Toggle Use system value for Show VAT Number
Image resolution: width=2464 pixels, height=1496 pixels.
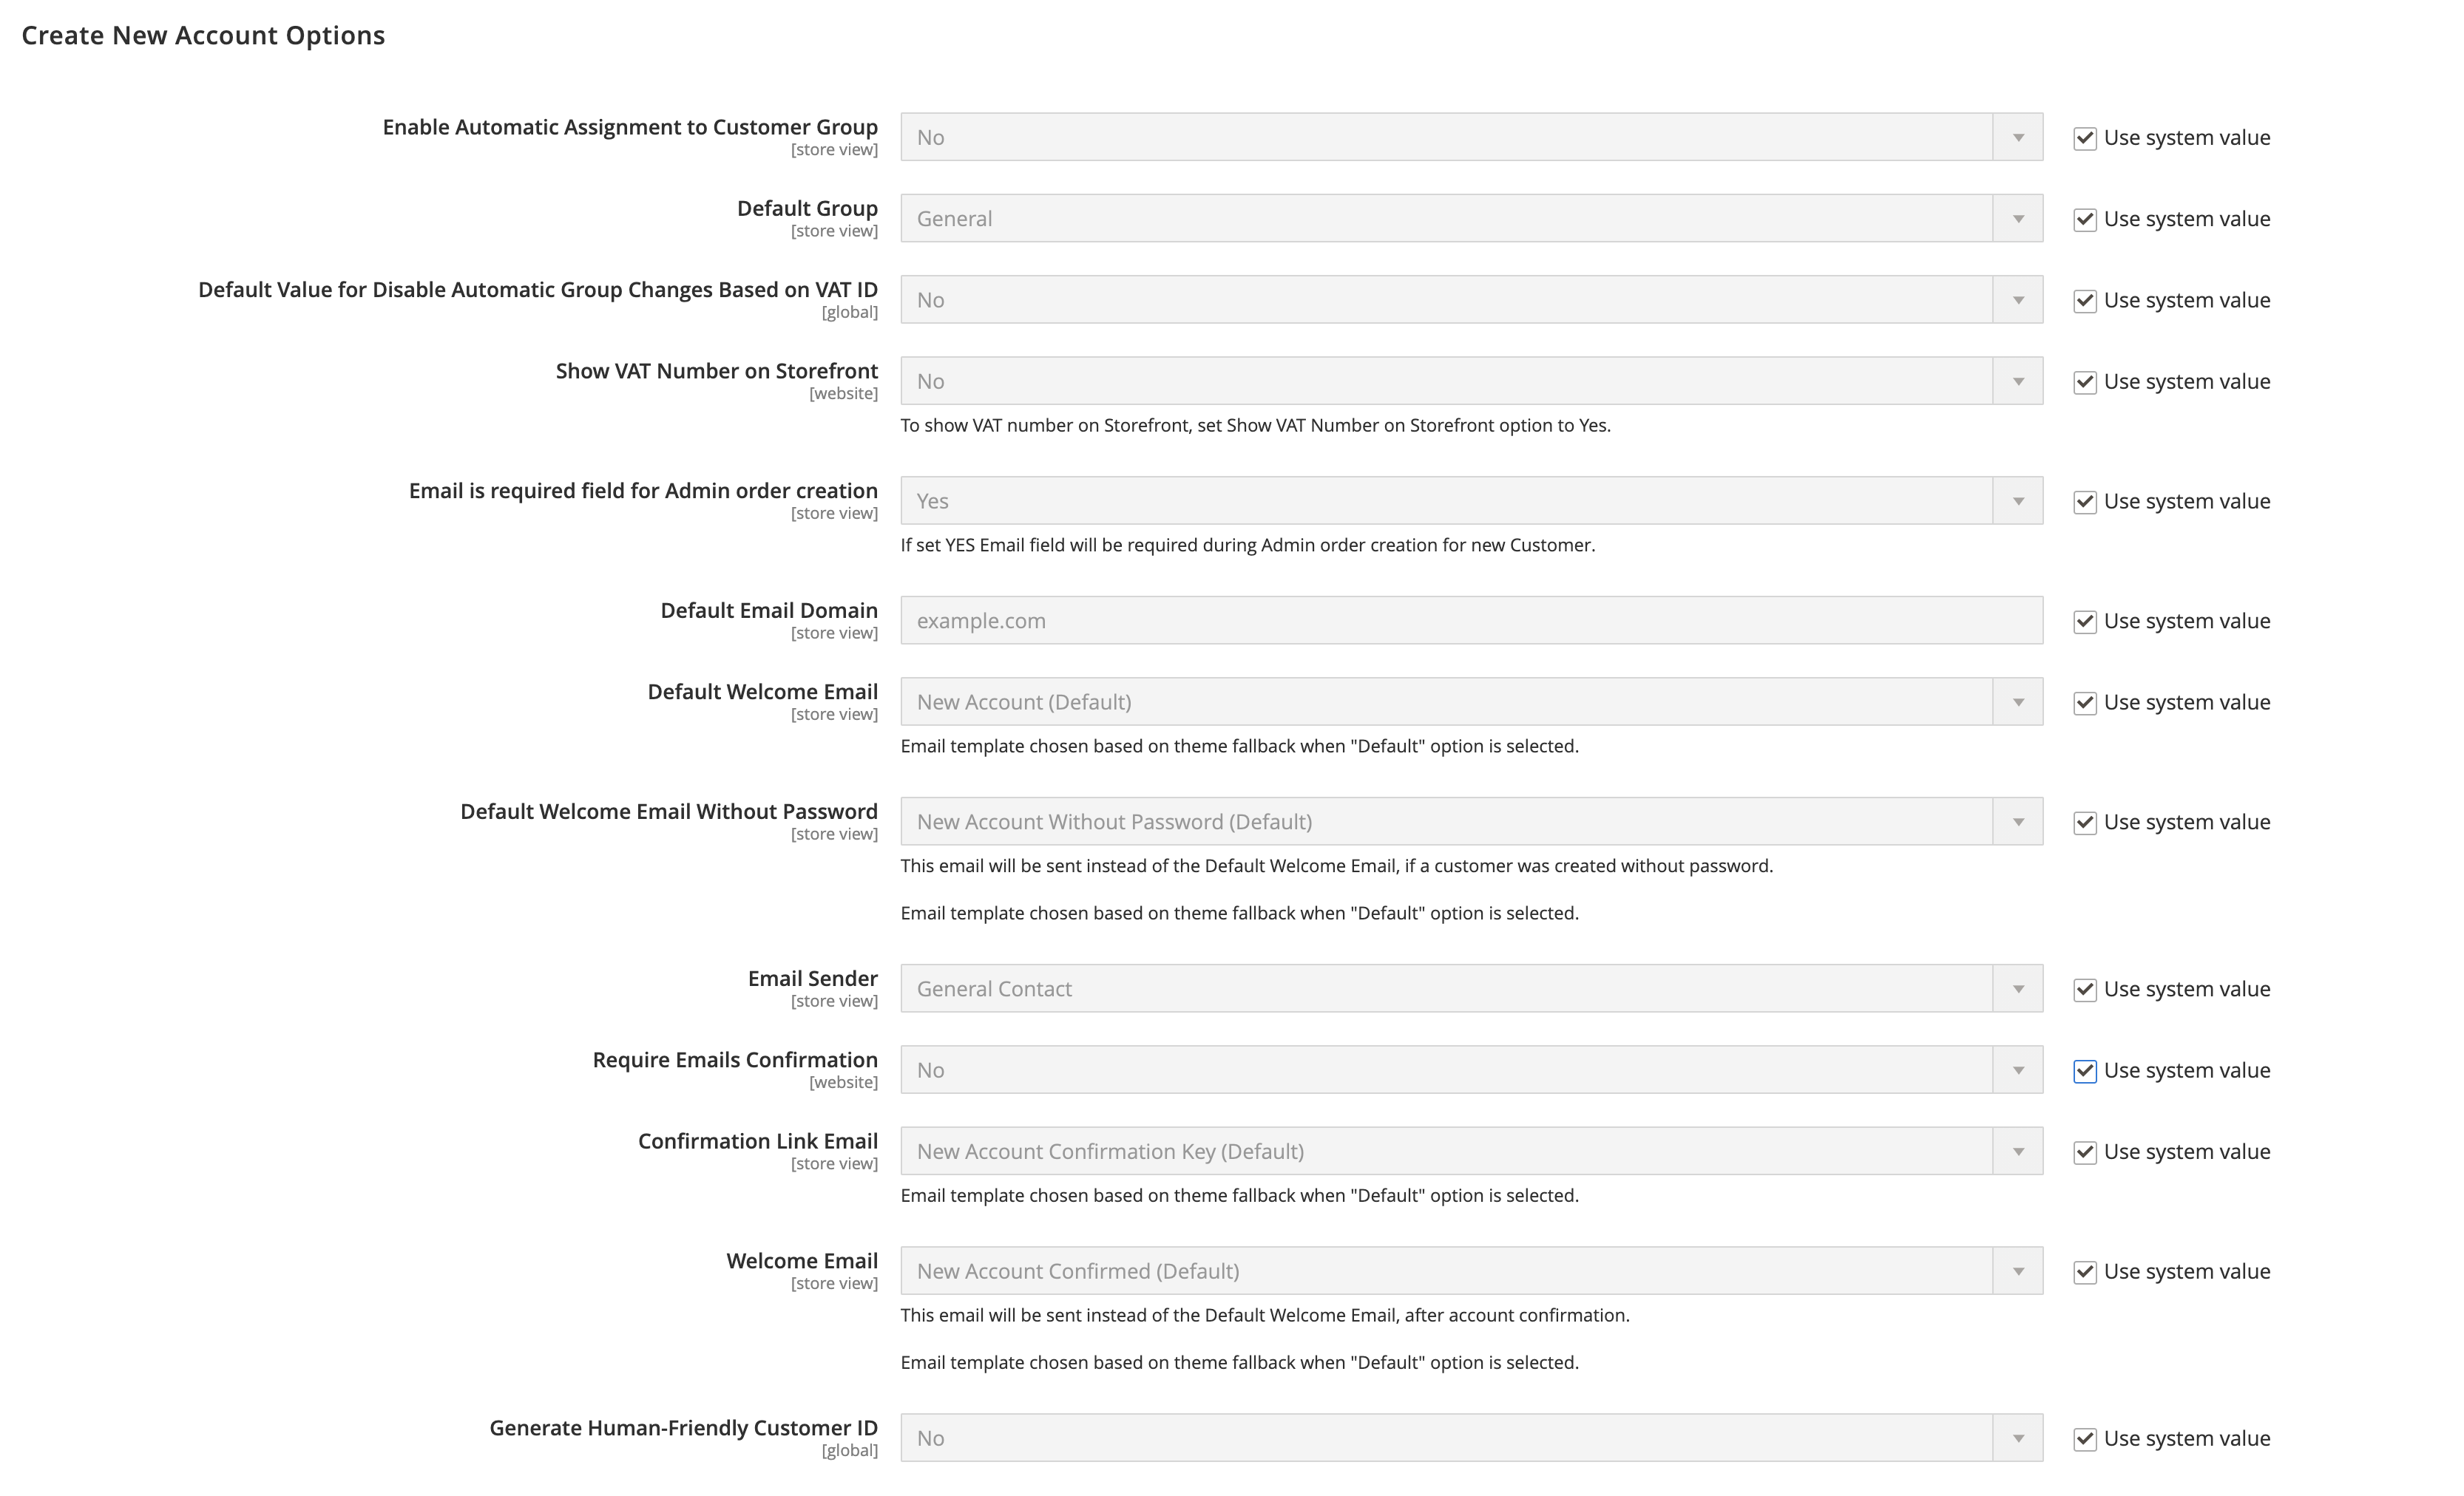[2084, 381]
